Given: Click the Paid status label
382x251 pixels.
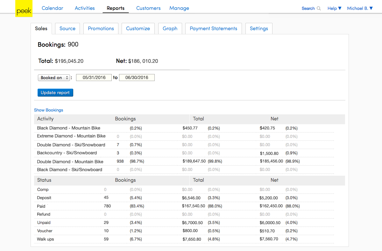Looking at the screenshot, I should click(41, 206).
